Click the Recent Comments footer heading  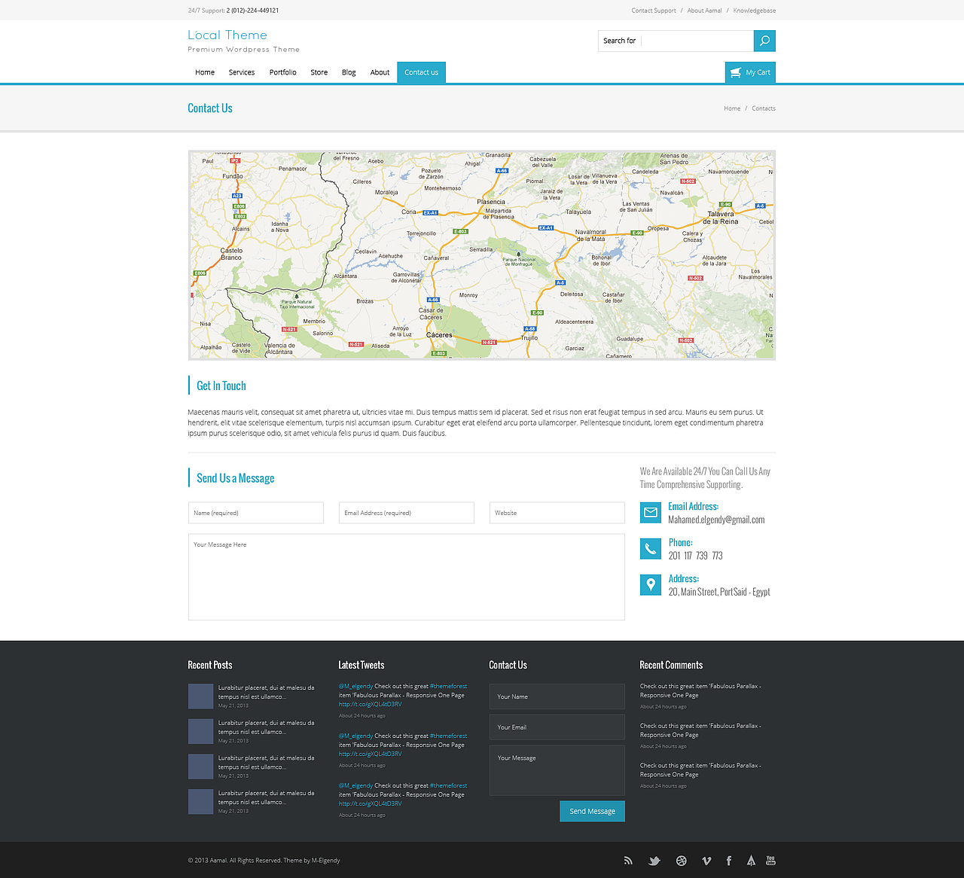click(x=671, y=665)
